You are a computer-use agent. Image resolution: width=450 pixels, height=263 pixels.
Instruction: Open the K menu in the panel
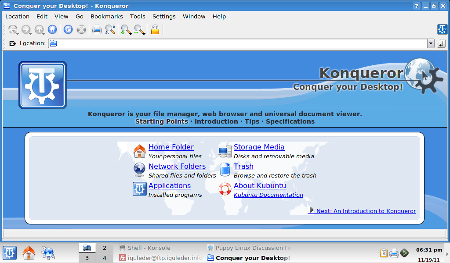click(x=10, y=253)
